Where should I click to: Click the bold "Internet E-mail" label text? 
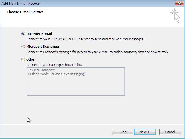[39, 34]
